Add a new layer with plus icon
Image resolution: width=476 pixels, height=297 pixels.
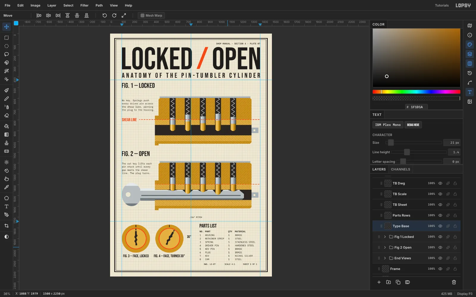(x=379, y=282)
